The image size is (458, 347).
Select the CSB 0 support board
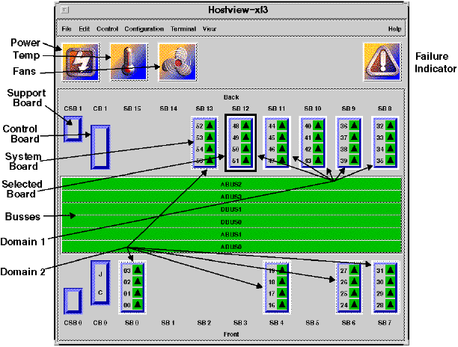(x=73, y=300)
